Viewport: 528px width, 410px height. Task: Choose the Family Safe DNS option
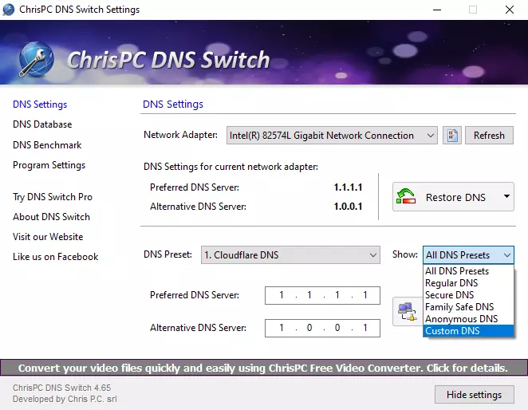pos(459,307)
